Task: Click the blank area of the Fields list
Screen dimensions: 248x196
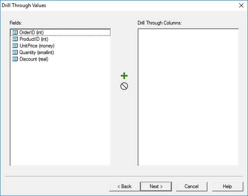Action: 60,113
